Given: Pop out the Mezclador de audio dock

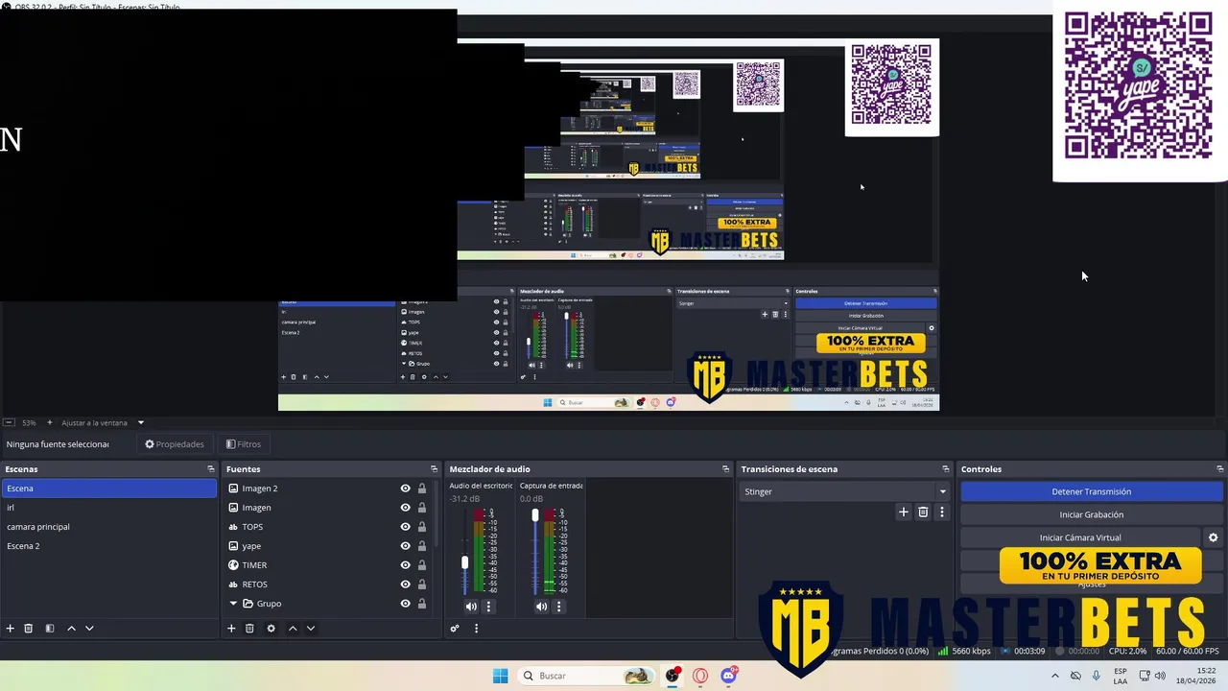Looking at the screenshot, I should pyautogui.click(x=725, y=469).
